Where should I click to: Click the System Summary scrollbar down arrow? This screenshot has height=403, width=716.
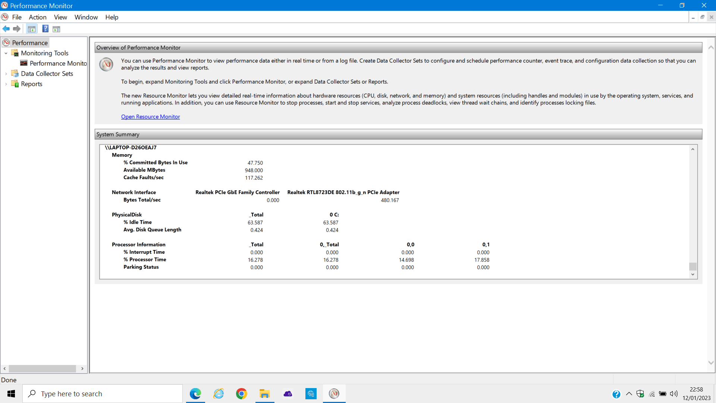point(693,275)
